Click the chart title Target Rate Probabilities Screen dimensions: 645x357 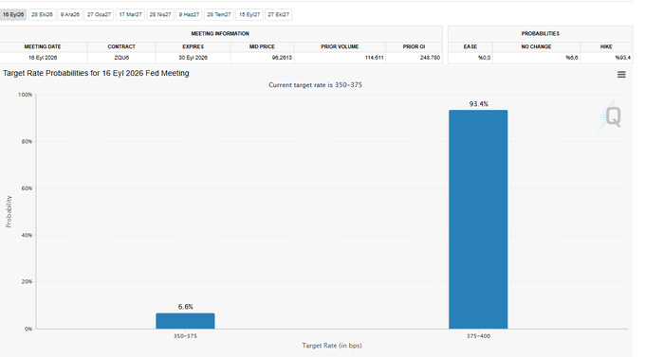pyautogui.click(x=96, y=73)
